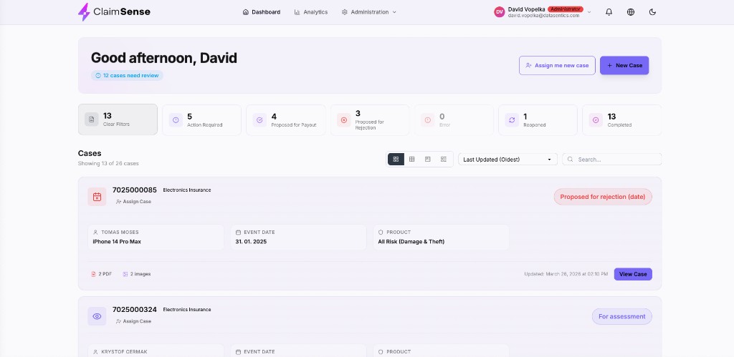Screen dimensions: 734x357
Task: Expand the David Vopelka account dropdown chevron
Action: [x=589, y=12]
